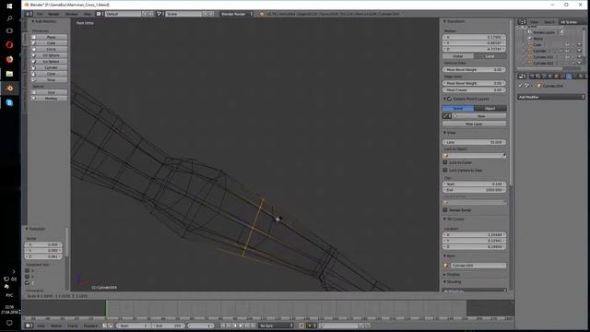The width and height of the screenshot is (590, 332).
Task: Select Local transform orientation toggle
Action: (490, 56)
